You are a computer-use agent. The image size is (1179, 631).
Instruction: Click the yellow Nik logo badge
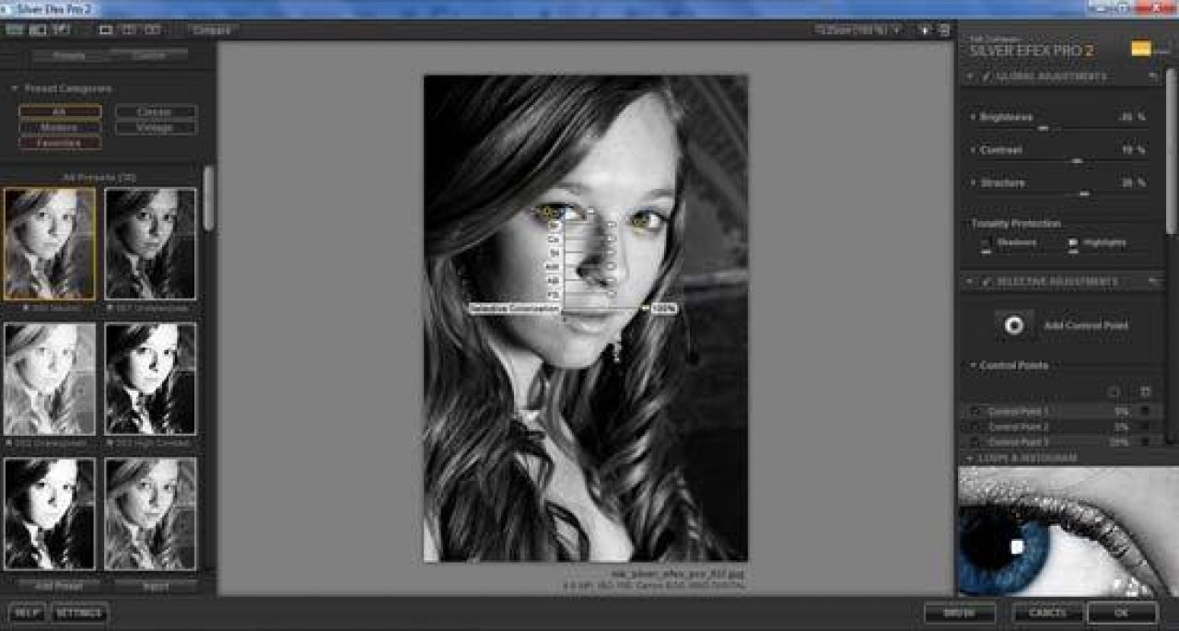pos(1140,49)
